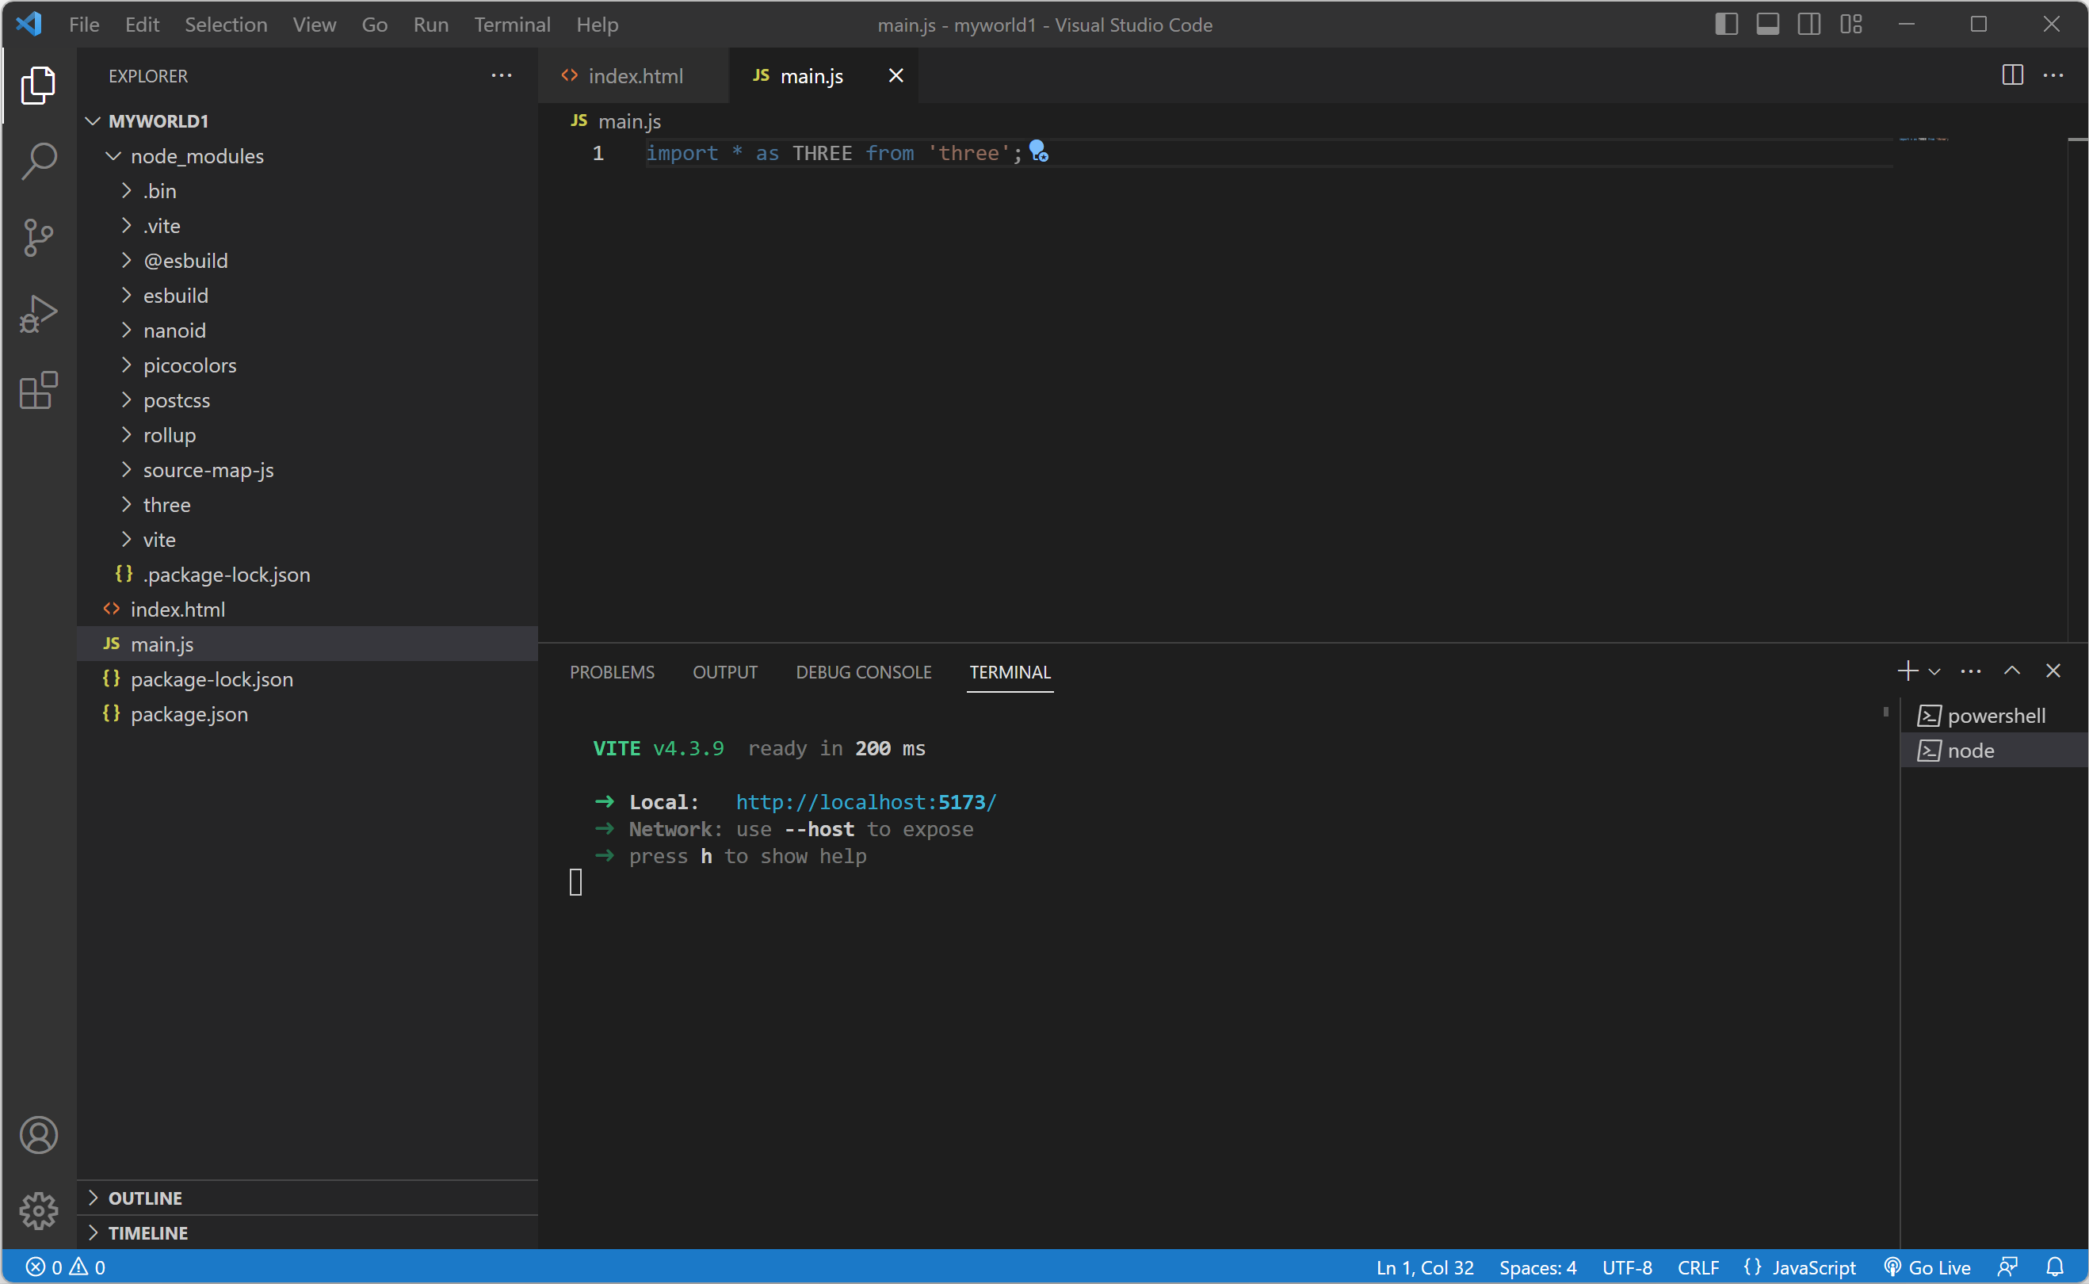Select the powershell terminal instance
This screenshot has height=1284, width=2089.
point(1995,716)
